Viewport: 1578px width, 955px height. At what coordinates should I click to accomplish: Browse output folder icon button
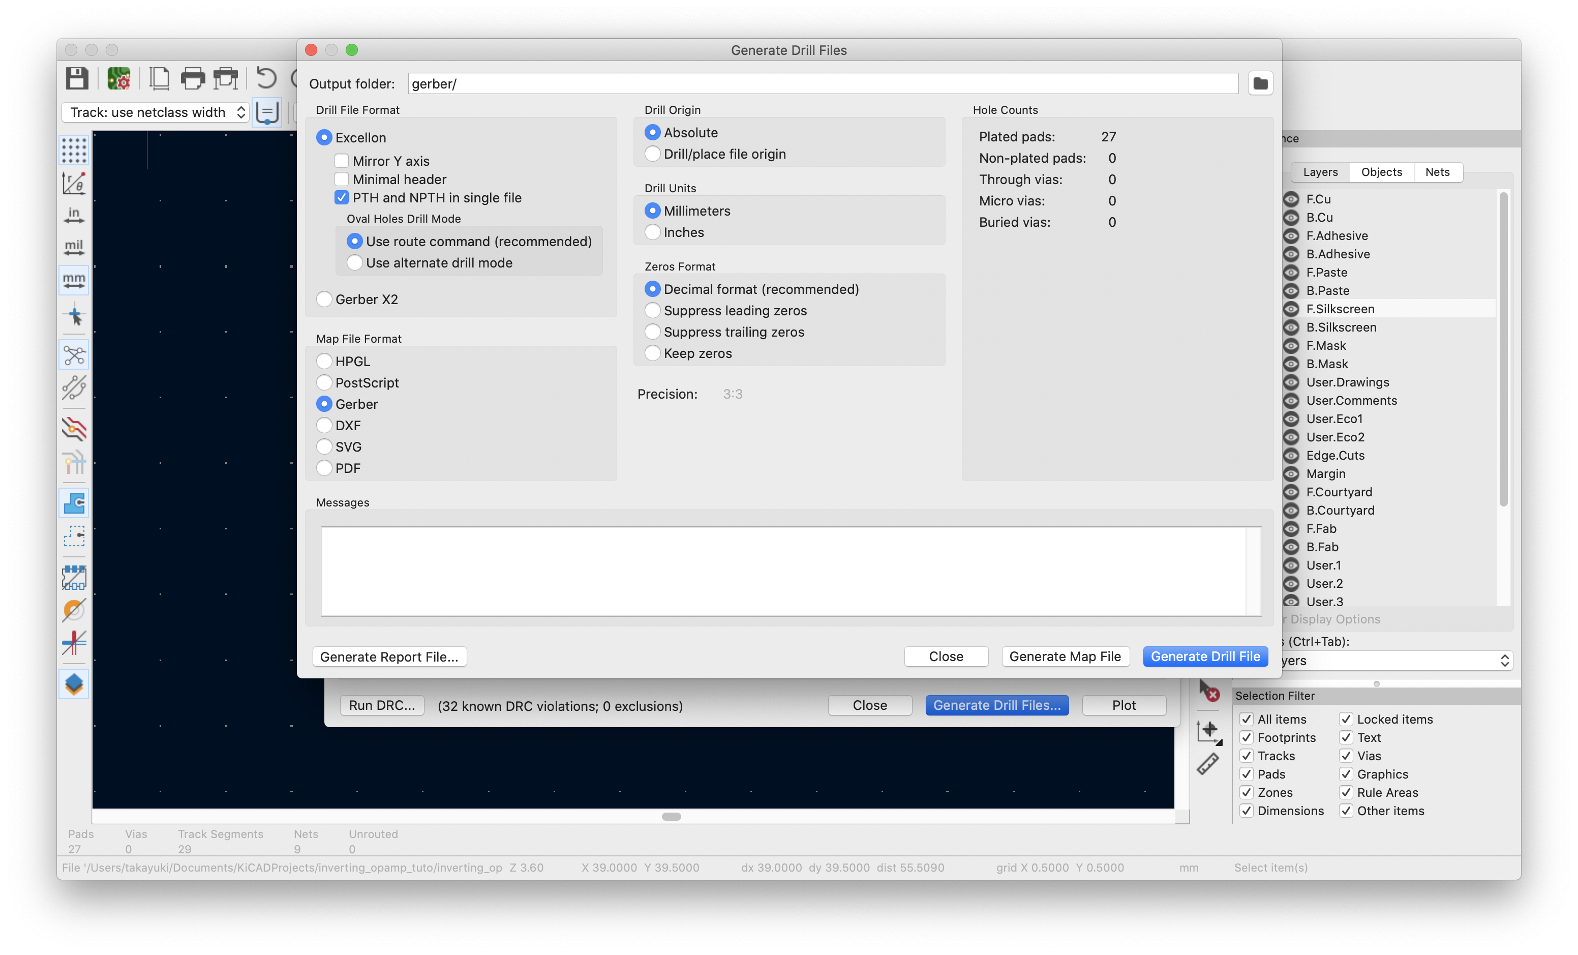click(1260, 83)
